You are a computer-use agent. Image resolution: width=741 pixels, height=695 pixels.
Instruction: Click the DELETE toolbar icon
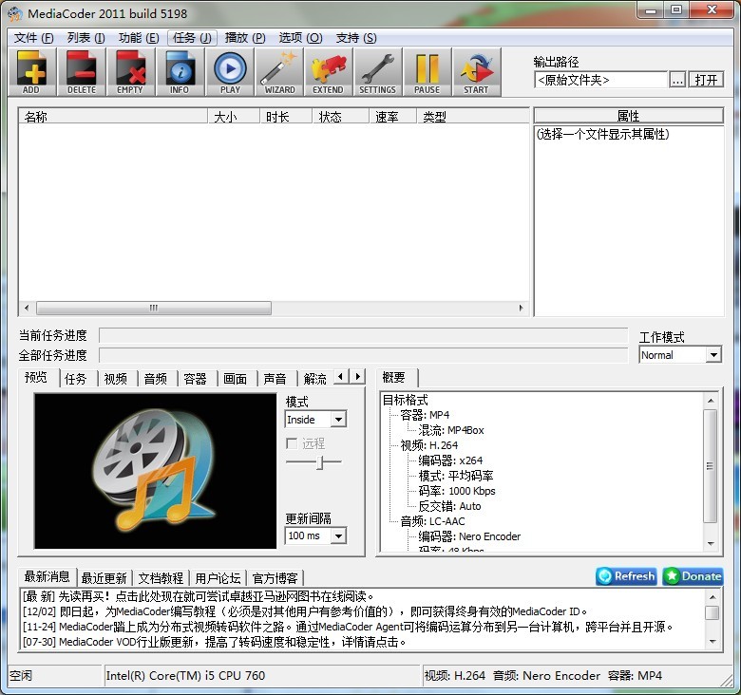[x=81, y=71]
